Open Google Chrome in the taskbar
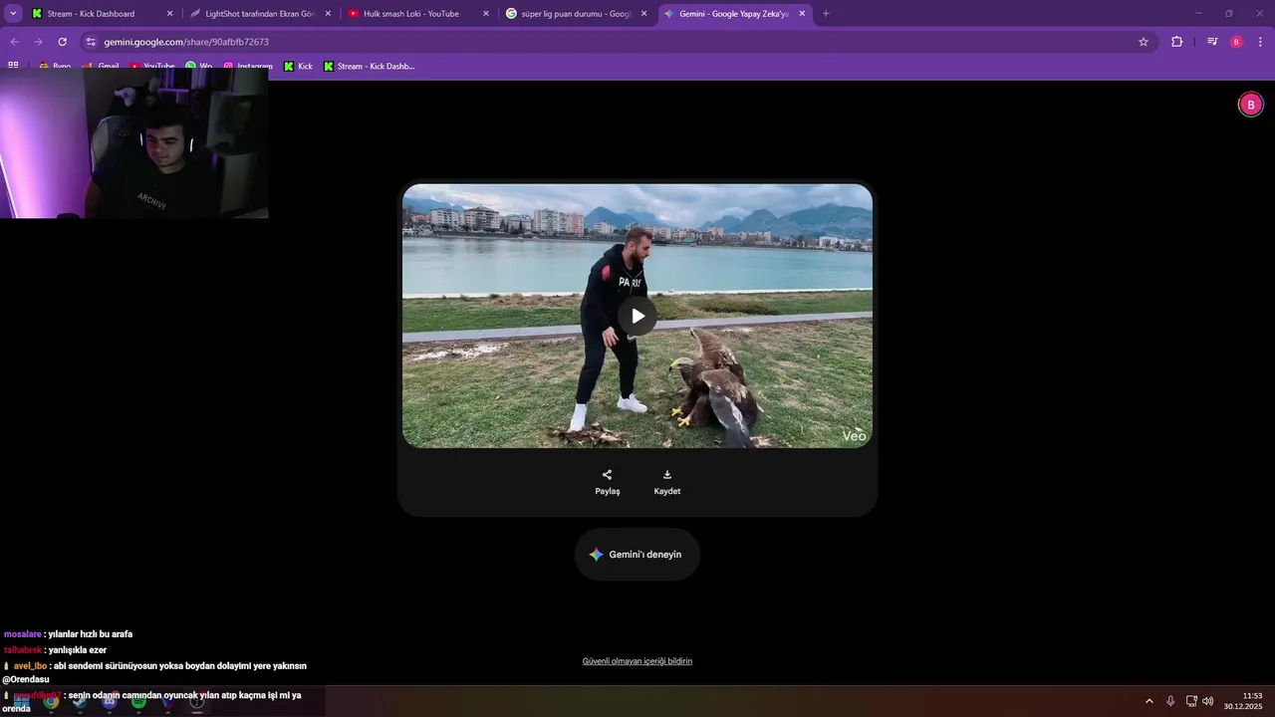Viewport: 1275px width, 717px height. 51,702
